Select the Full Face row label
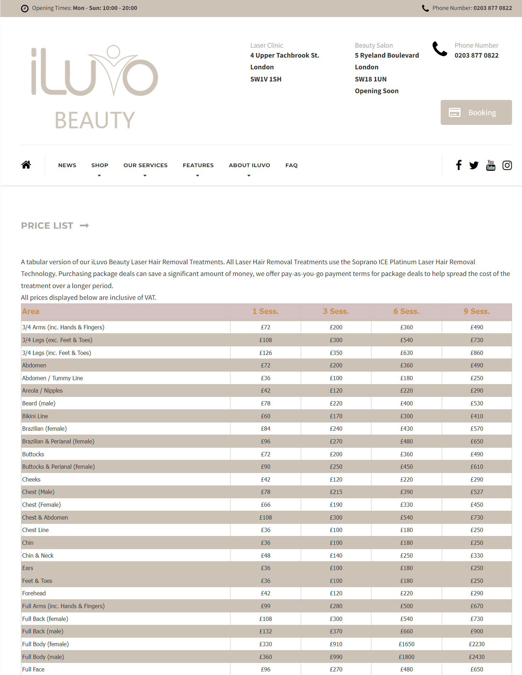This screenshot has height=675, width=522. pyautogui.click(x=33, y=669)
